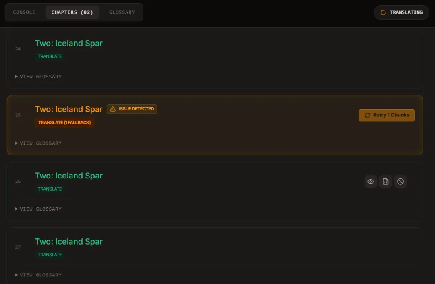This screenshot has height=284, width=435.
Task: Click the Translating status button
Action: (x=402, y=12)
